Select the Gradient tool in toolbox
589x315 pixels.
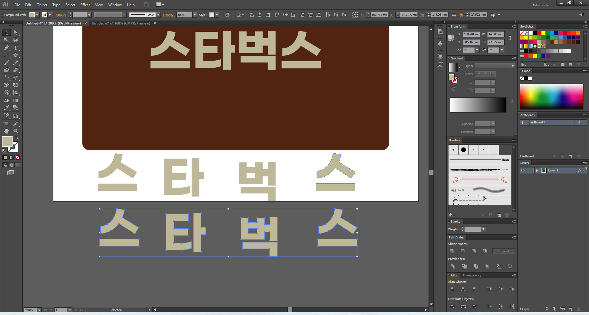point(16,100)
